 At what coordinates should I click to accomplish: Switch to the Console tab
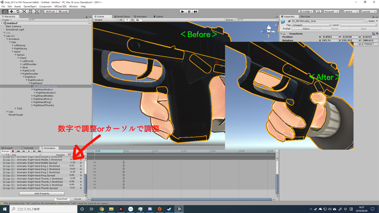(x=27, y=148)
